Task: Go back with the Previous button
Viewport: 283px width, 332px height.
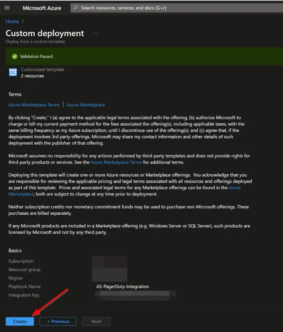Action: (x=58, y=321)
